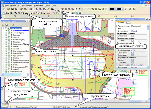Select the Zoom in magnifier tool
Viewport: 151px width, 109px height.
[x=16, y=12]
